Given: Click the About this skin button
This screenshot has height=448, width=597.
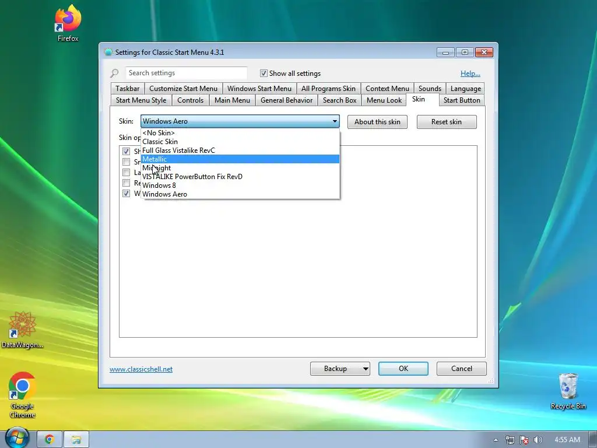Looking at the screenshot, I should click(x=377, y=122).
